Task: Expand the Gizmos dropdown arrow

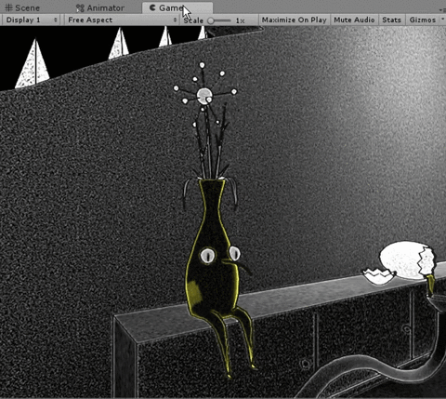Action: click(442, 20)
